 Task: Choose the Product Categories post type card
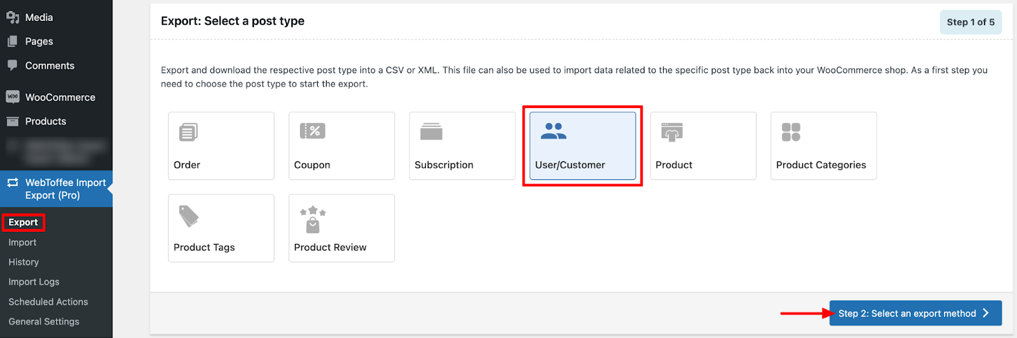824,146
